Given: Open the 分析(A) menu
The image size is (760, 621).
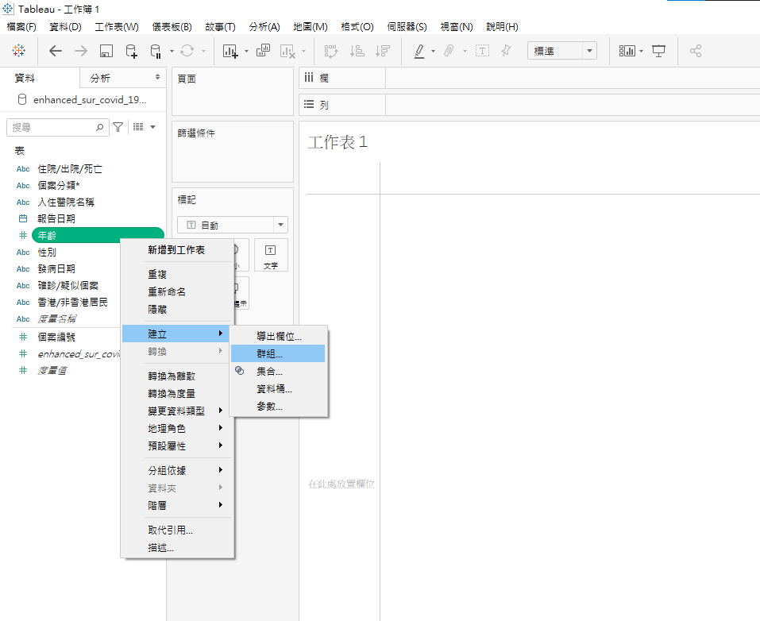Looking at the screenshot, I should click(x=264, y=26).
